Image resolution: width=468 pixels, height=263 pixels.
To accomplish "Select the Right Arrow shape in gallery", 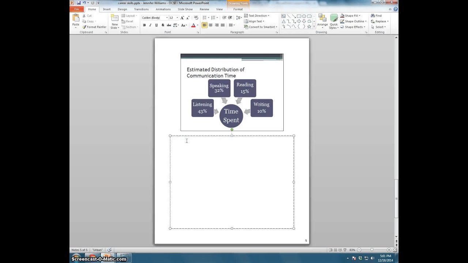I will click(x=299, y=21).
